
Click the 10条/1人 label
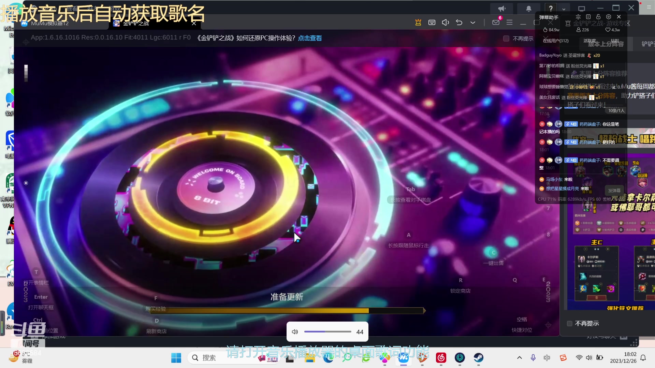tap(616, 110)
